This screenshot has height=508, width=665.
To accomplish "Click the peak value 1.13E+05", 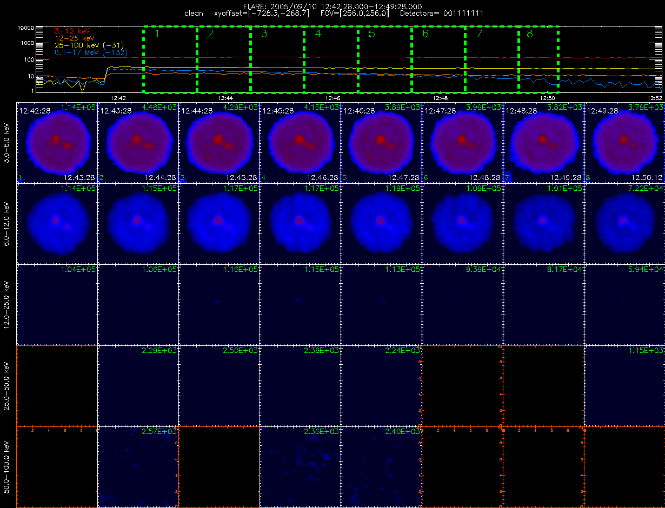I will point(403,269).
